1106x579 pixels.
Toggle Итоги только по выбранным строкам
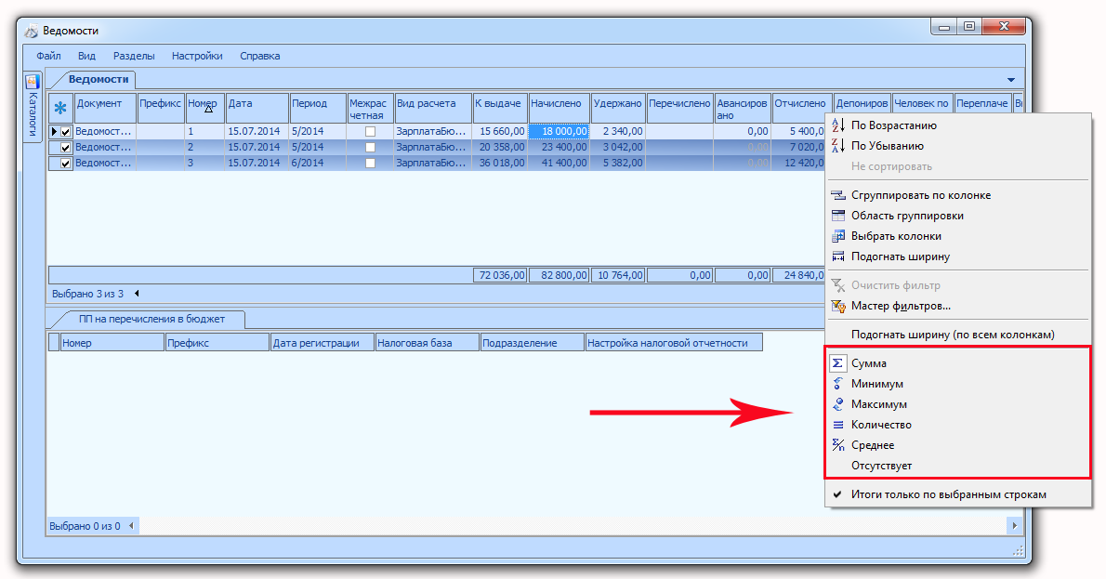point(948,494)
